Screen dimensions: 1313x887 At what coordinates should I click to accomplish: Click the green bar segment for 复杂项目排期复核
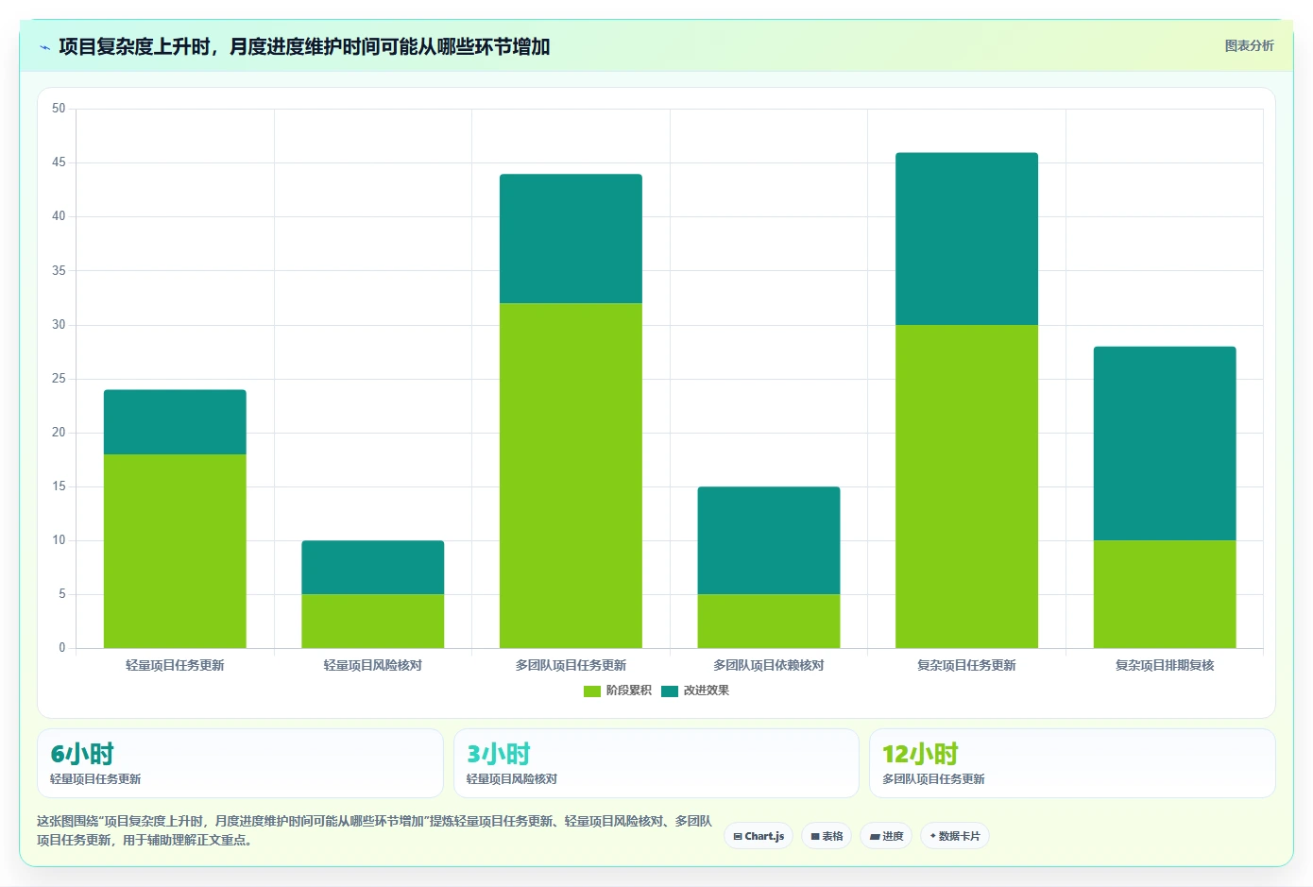click(1165, 594)
